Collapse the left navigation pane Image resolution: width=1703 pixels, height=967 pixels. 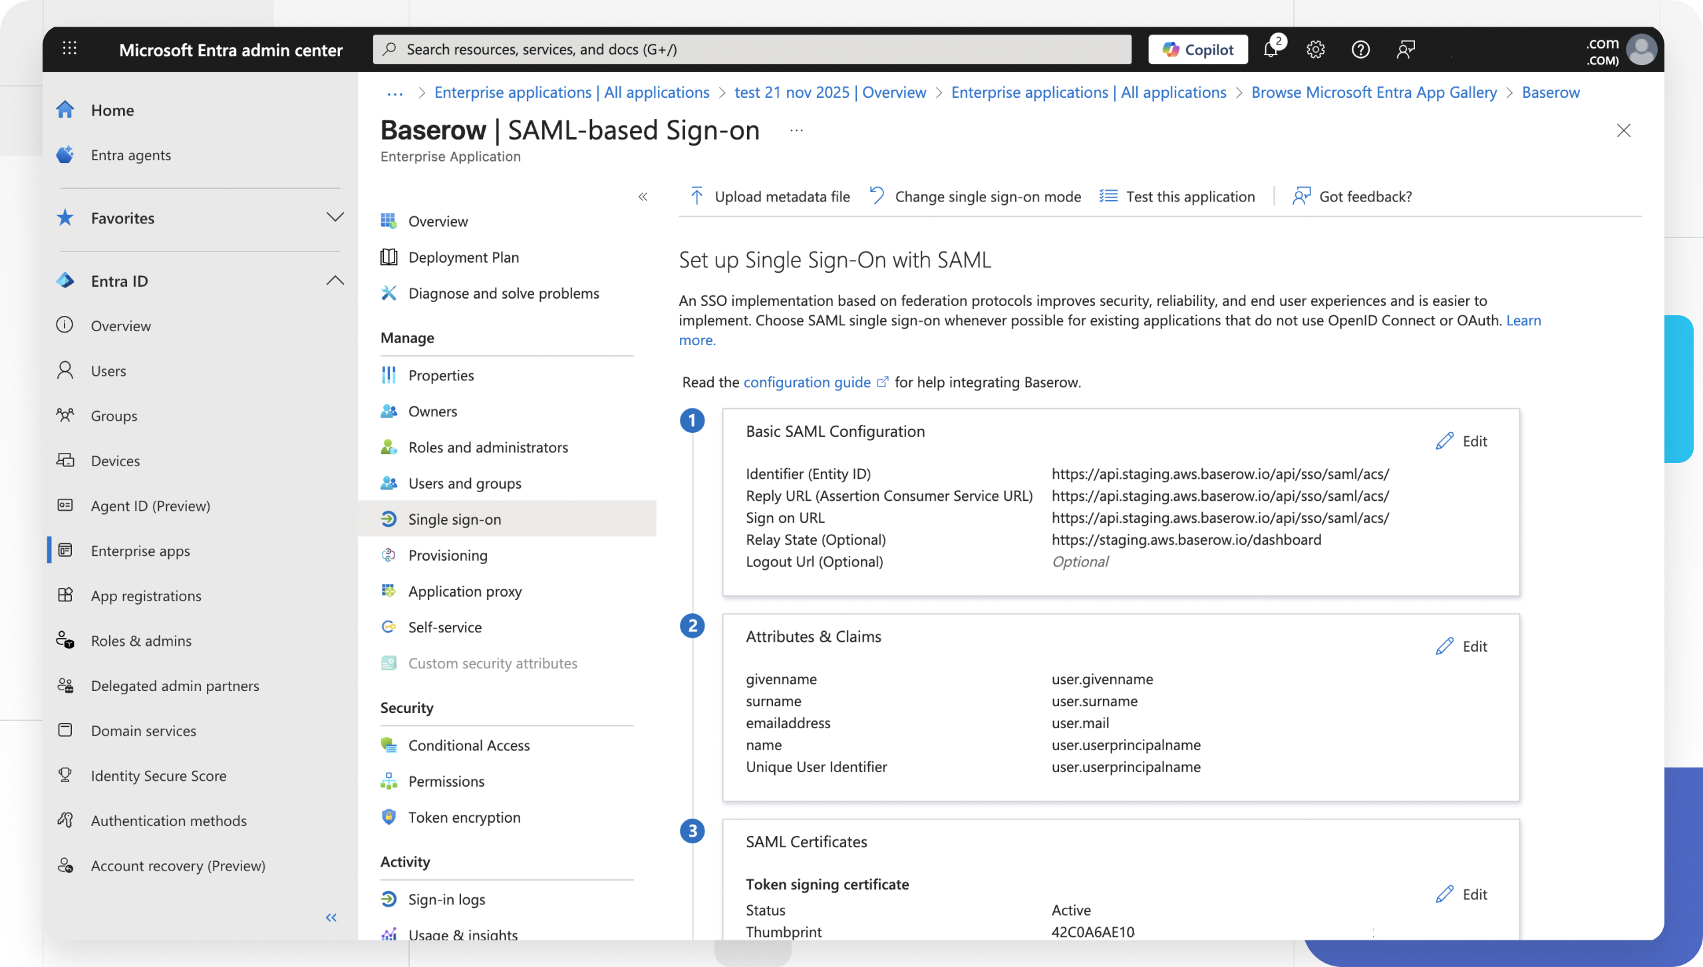(331, 917)
